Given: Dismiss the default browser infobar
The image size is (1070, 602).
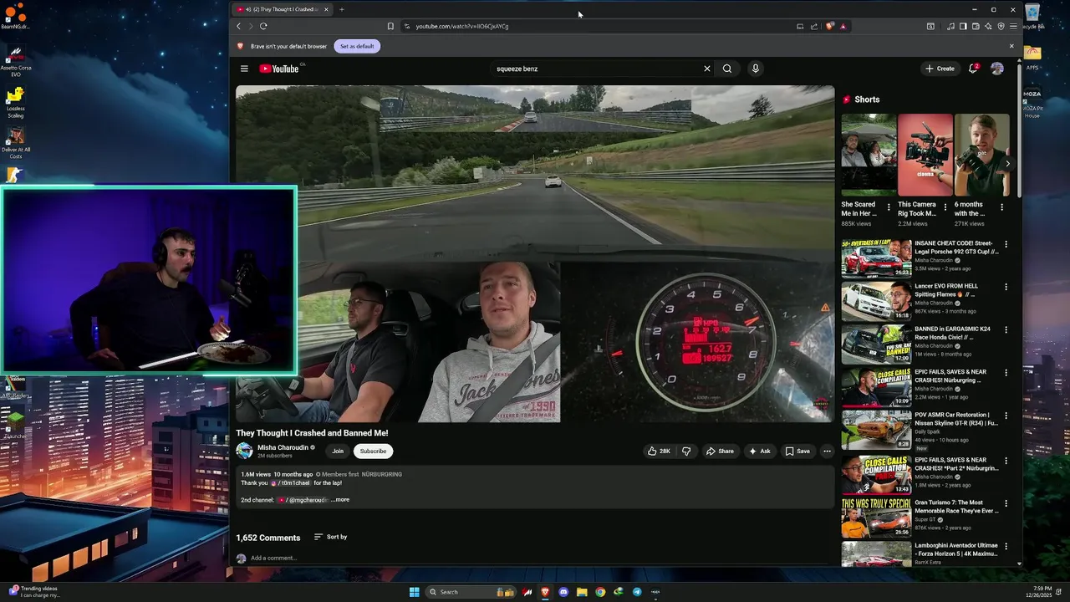Looking at the screenshot, I should (1011, 46).
